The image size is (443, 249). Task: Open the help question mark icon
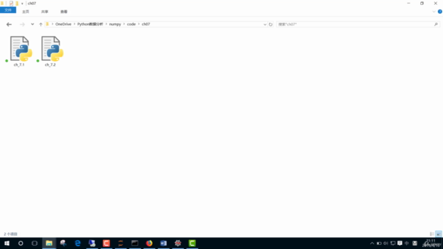coord(440,12)
